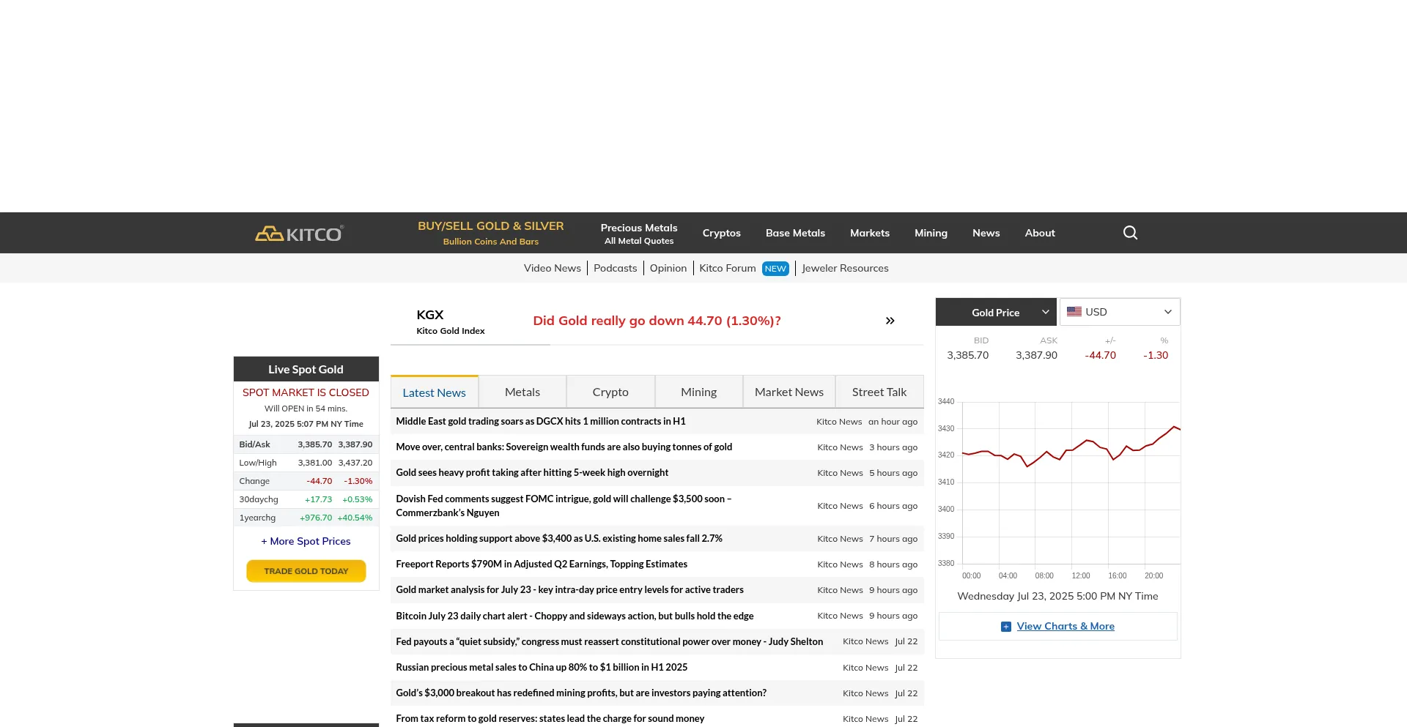The width and height of the screenshot is (1407, 727).
Task: Open Gold sees heavy profit taking article
Action: click(x=532, y=473)
